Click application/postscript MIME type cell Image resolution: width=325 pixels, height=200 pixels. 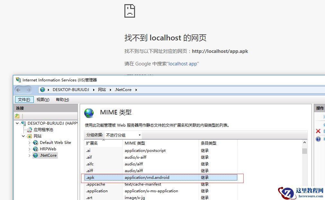coord(145,150)
